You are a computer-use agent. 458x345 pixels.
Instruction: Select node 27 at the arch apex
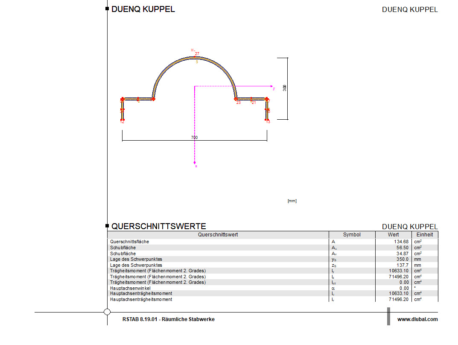click(x=195, y=56)
